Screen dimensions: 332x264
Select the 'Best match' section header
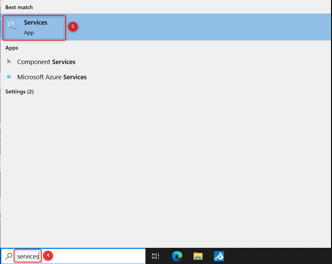tap(19, 7)
